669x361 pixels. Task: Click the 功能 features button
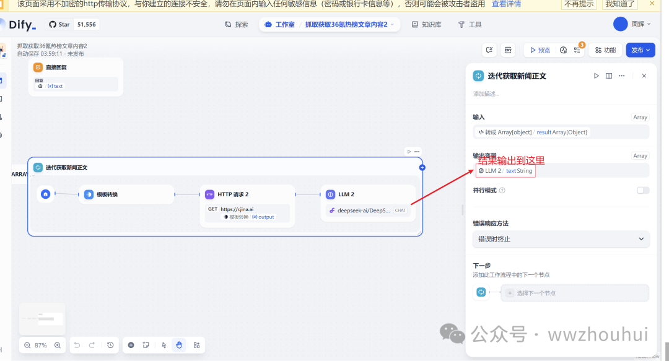point(605,50)
